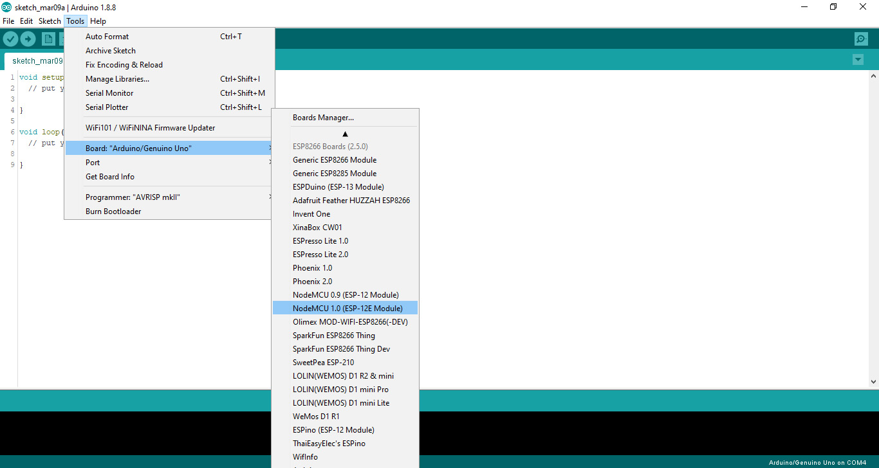
Task: Click the Verify (checkmark) sketch button
Action: [10, 39]
